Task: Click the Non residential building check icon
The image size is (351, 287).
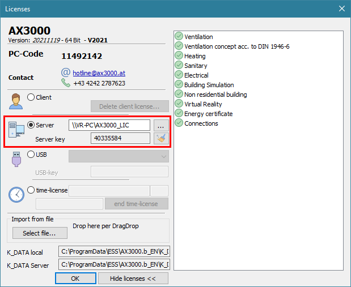Action: (x=179, y=93)
